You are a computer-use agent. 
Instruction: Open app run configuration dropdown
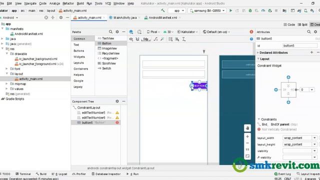point(176,10)
